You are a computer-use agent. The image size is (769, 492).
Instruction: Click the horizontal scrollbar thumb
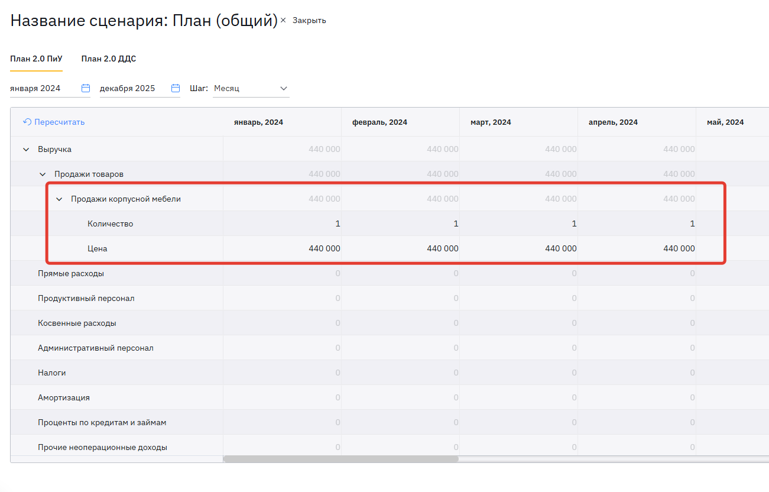[340, 458]
